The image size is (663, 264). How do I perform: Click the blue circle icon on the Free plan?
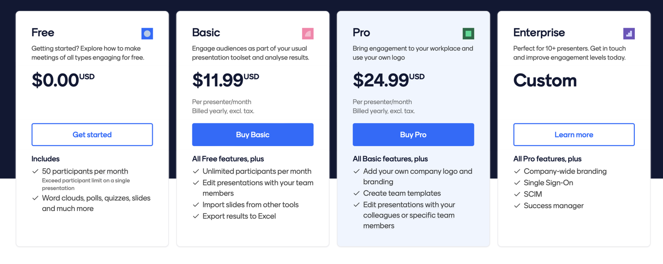(147, 34)
